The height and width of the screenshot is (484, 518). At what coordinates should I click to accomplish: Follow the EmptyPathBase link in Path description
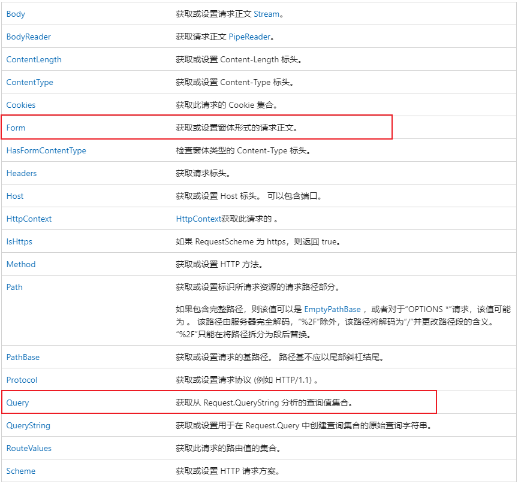332,309
